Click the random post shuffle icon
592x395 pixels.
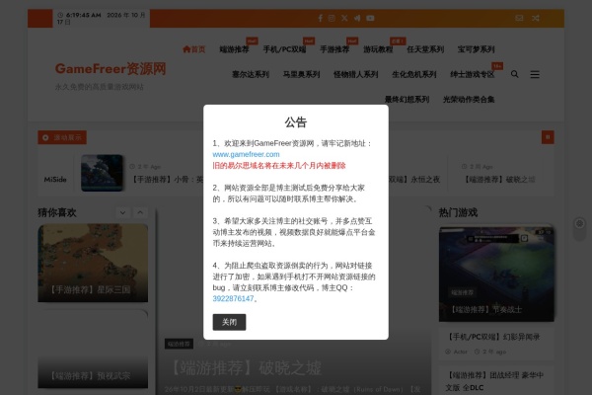[x=536, y=18]
